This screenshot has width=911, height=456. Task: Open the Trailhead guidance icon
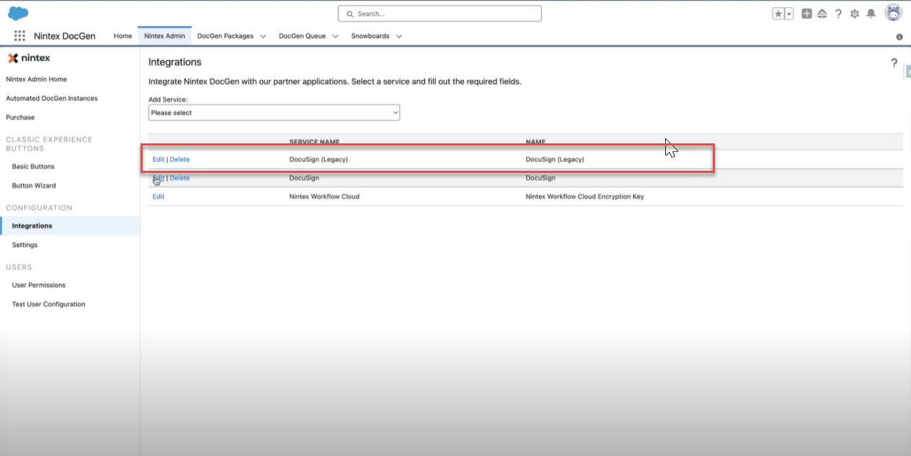(822, 14)
